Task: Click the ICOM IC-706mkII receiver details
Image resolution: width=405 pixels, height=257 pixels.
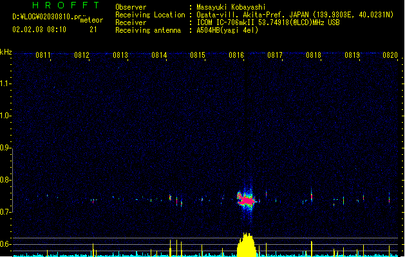Action: (x=268, y=22)
